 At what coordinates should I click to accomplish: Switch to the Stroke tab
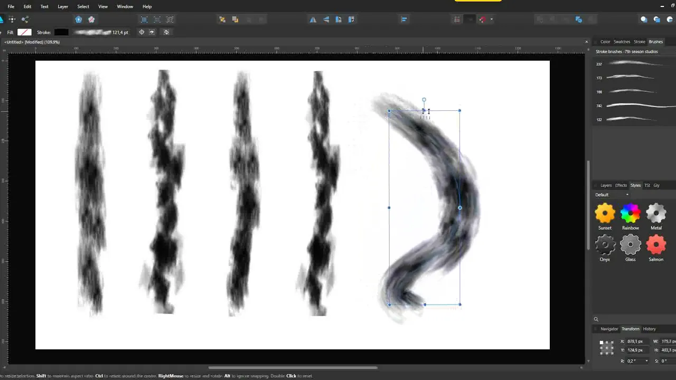coord(640,42)
